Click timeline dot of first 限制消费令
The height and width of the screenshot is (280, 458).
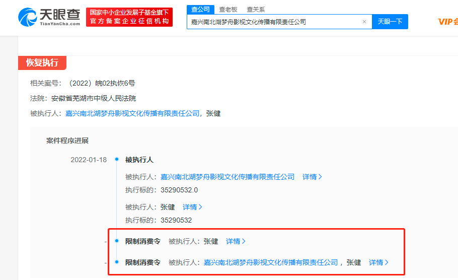point(117,241)
